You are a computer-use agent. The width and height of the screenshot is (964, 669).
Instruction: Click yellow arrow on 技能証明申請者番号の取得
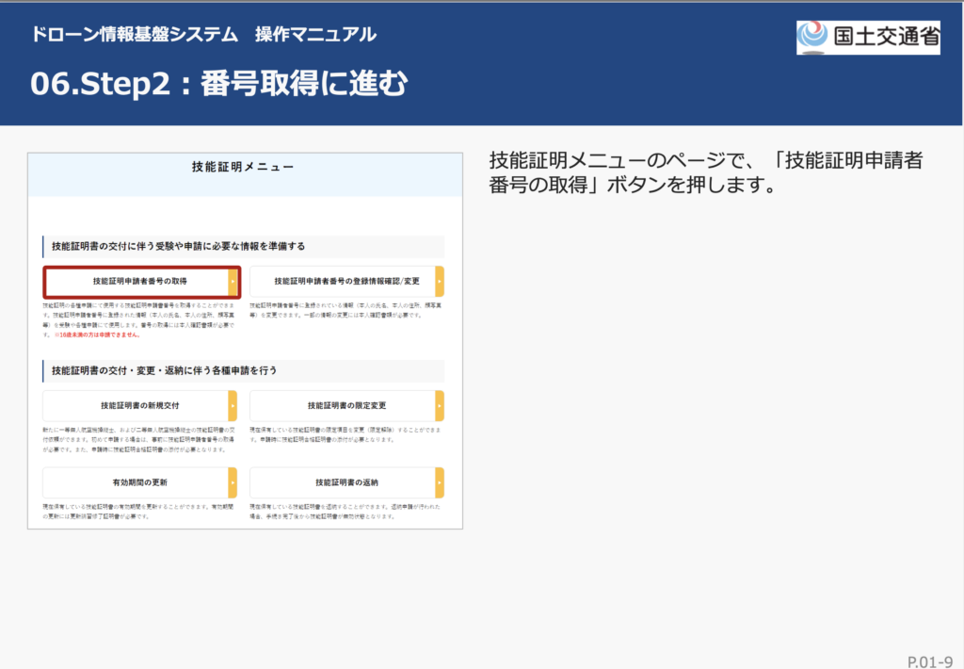pyautogui.click(x=233, y=282)
